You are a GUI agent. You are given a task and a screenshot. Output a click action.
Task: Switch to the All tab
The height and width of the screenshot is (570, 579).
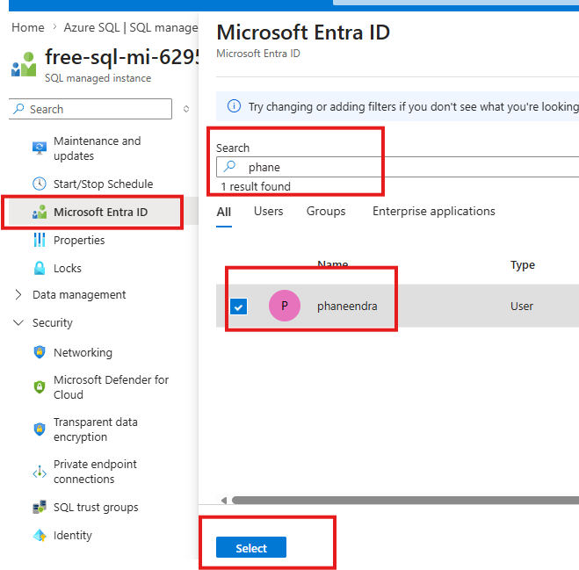(224, 212)
